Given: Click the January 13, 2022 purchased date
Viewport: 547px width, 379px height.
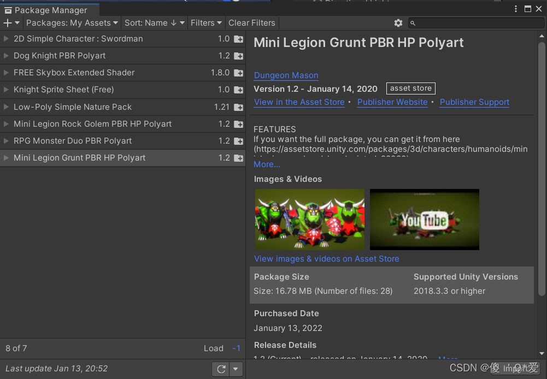Looking at the screenshot, I should tap(288, 328).
